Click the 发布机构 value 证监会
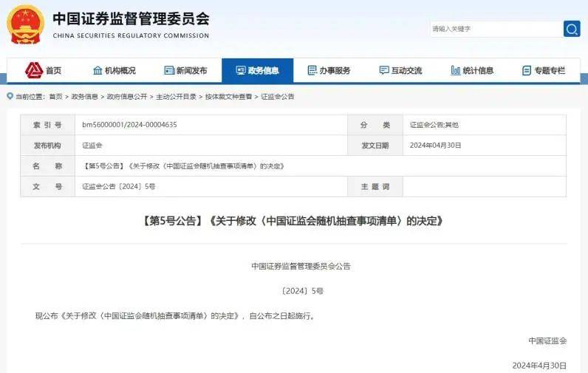Screen dimensions: 588x373 pyautogui.click(x=92, y=146)
